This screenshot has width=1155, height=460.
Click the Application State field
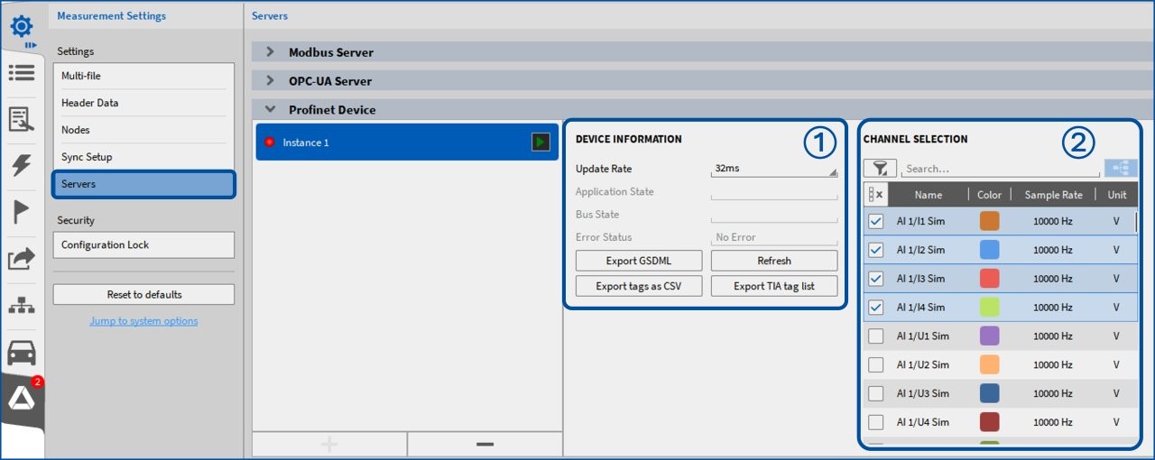(774, 192)
